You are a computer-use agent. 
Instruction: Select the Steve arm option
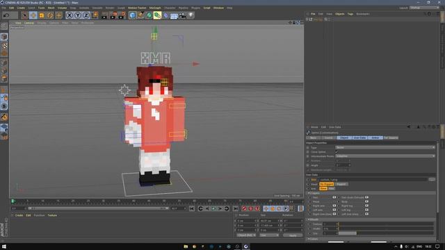click(x=323, y=188)
